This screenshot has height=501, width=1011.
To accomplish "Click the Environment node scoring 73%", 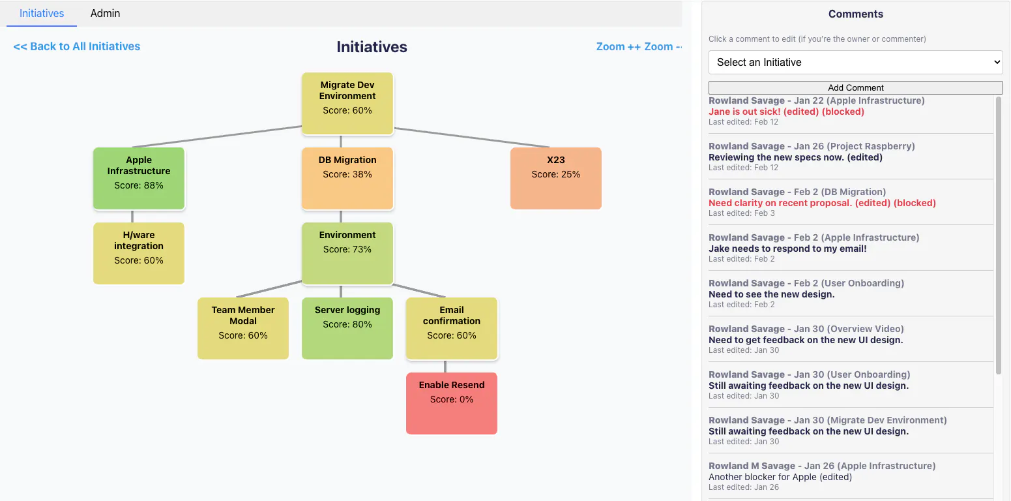I will tap(347, 254).
